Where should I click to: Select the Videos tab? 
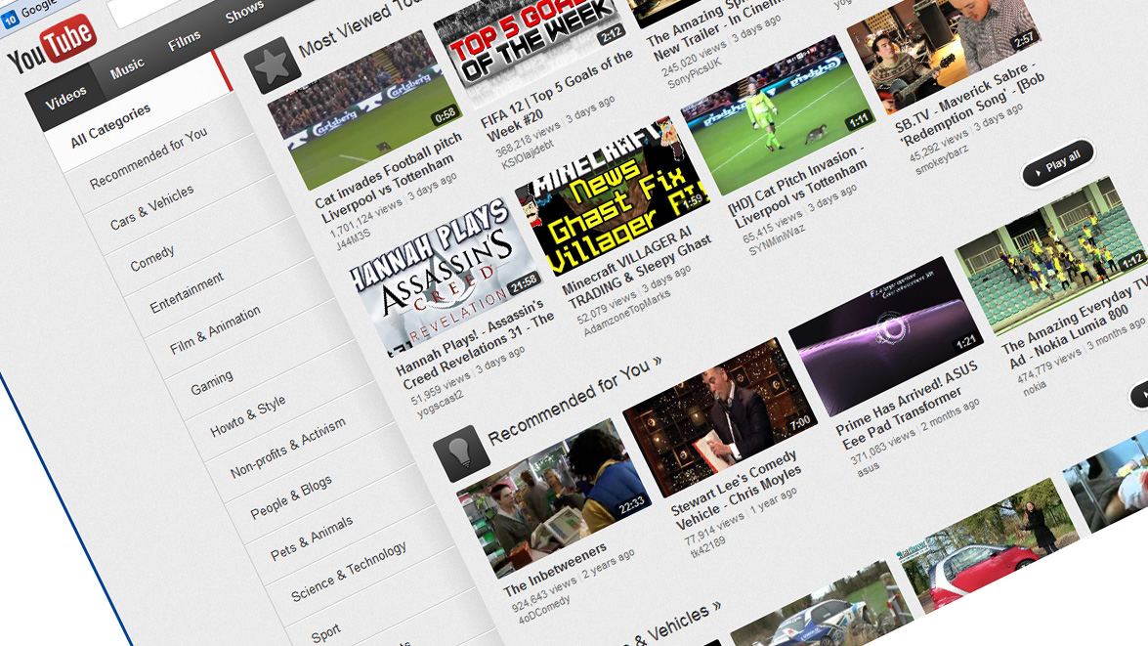[65, 99]
